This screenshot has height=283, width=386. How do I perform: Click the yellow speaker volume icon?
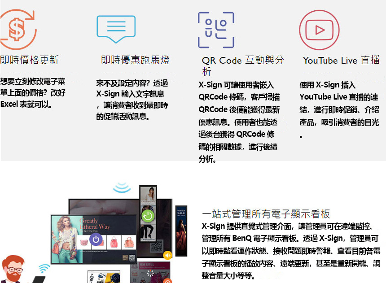pos(168,255)
